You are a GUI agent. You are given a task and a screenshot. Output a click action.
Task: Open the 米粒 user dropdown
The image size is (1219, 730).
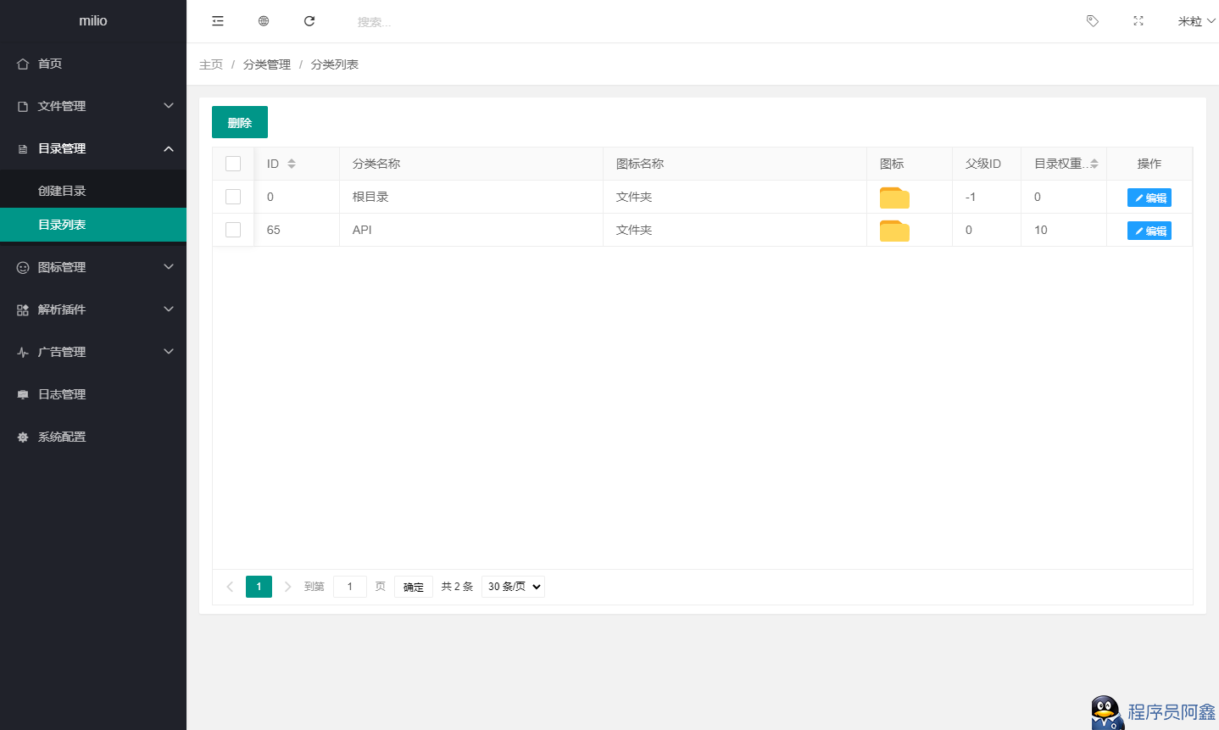pyautogui.click(x=1196, y=21)
